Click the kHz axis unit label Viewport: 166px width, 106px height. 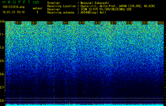[x=2, y=21]
